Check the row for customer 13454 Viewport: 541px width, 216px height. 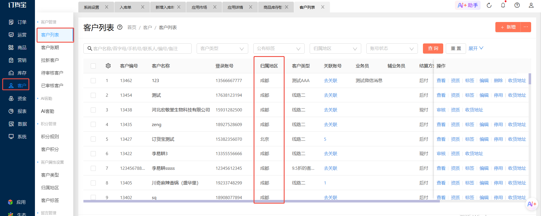coord(93,95)
